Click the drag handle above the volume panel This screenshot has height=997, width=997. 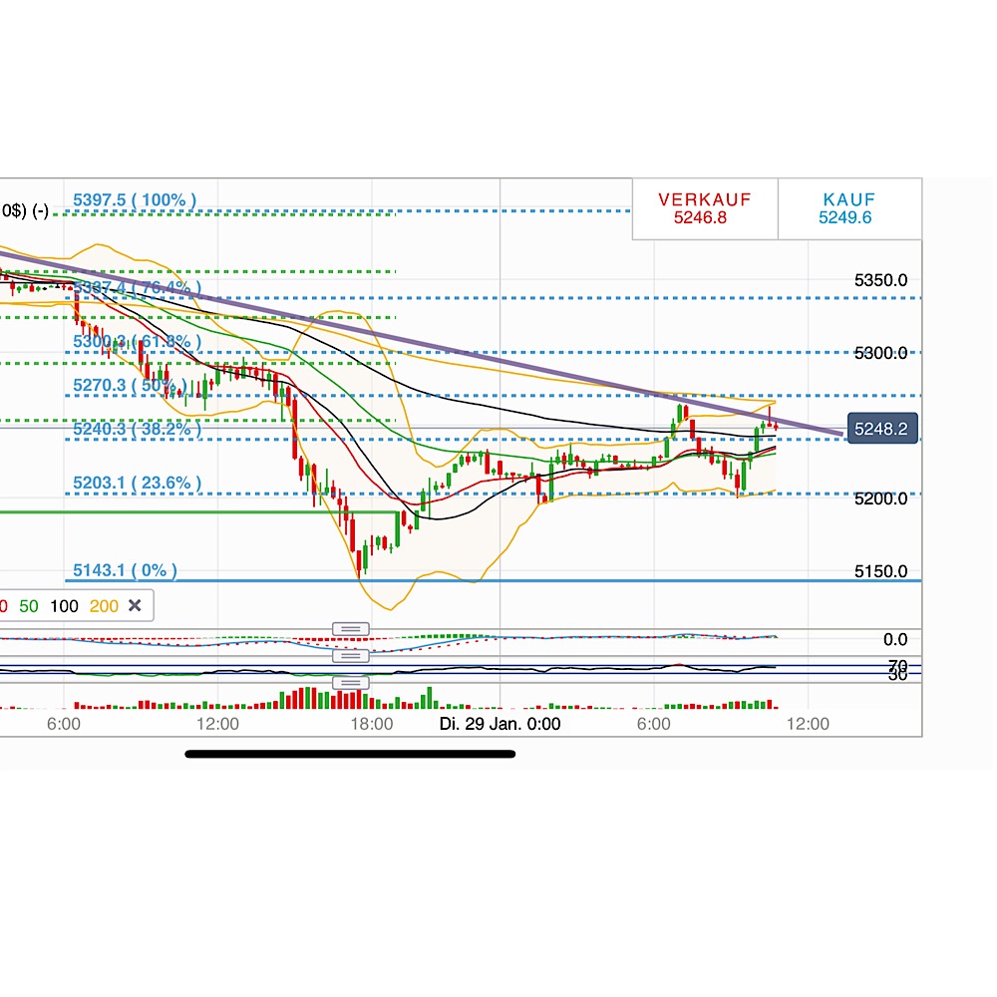tap(348, 681)
